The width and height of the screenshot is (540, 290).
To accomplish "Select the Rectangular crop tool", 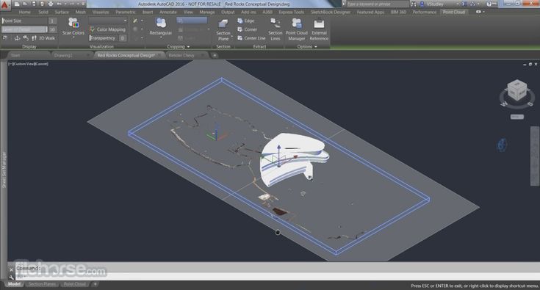I will (x=160, y=27).
